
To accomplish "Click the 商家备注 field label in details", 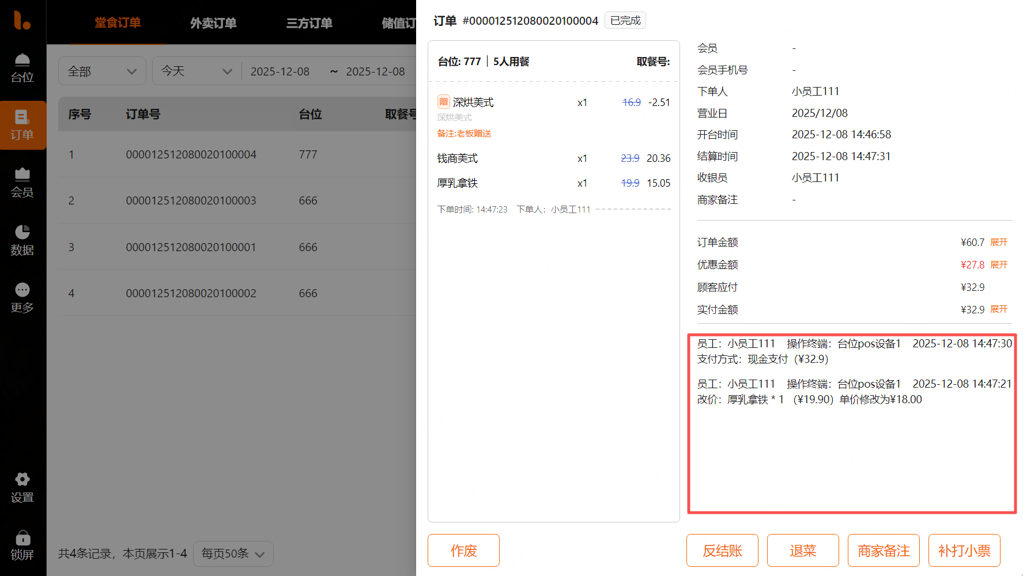I will click(718, 199).
